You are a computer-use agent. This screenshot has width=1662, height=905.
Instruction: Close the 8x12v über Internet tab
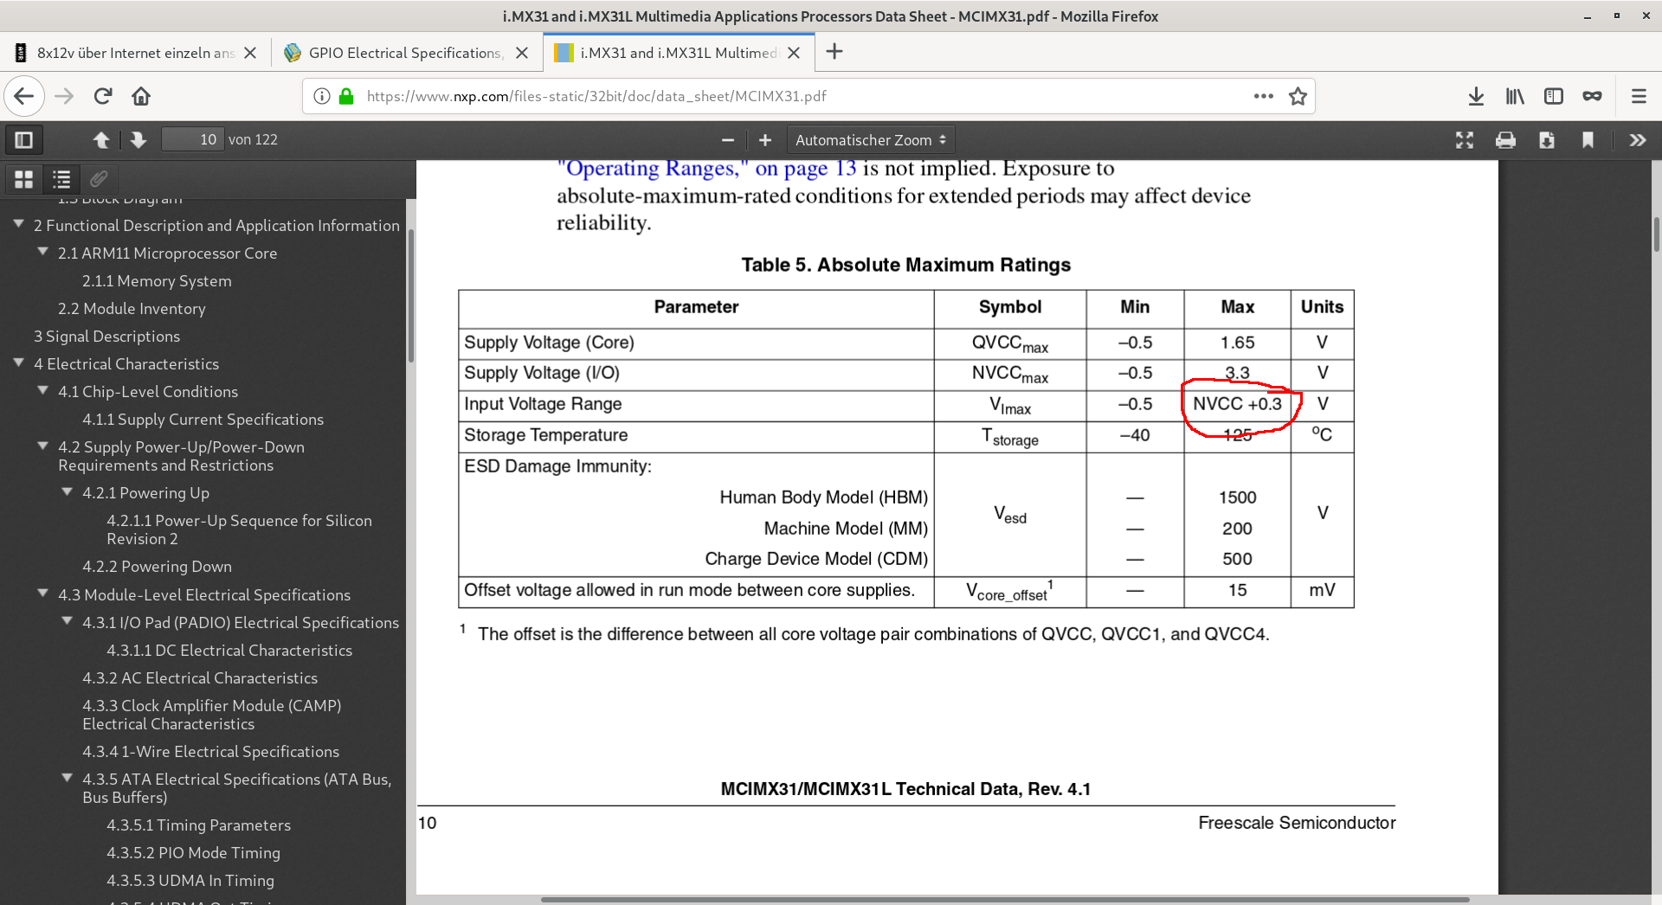[x=250, y=53]
